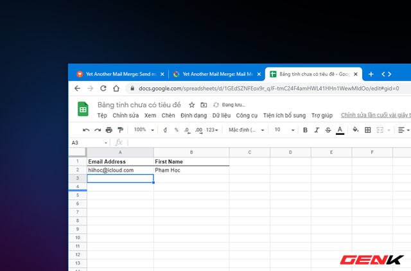Click the Move to folder icon
The height and width of the screenshot is (271, 411).
click(204, 105)
